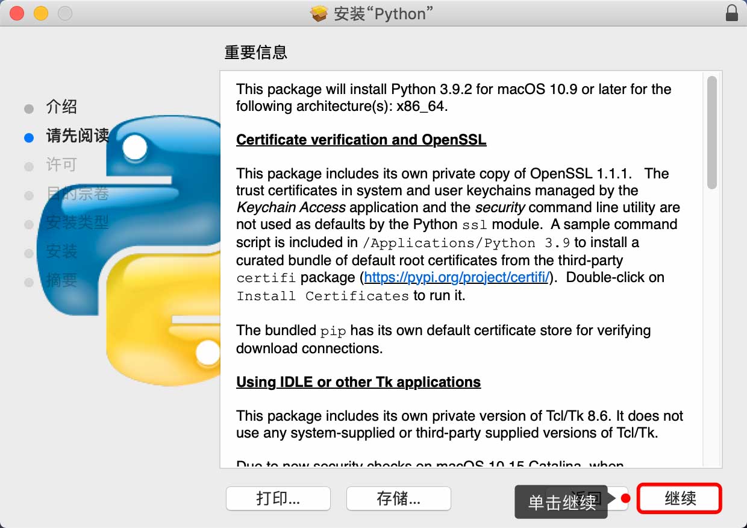
Task: Select the 介绍 step in sidebar
Action: (61, 107)
